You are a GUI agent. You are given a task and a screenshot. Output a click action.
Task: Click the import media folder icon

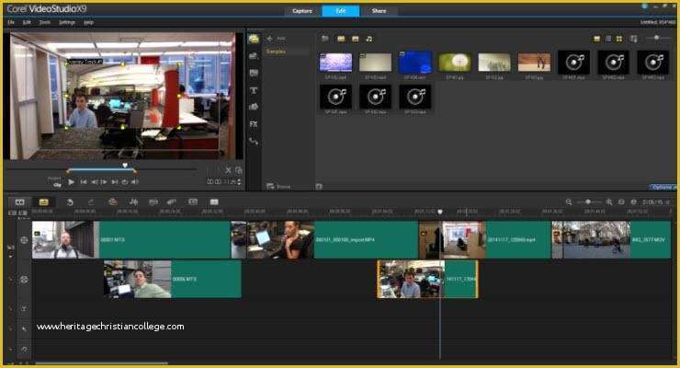(x=324, y=39)
